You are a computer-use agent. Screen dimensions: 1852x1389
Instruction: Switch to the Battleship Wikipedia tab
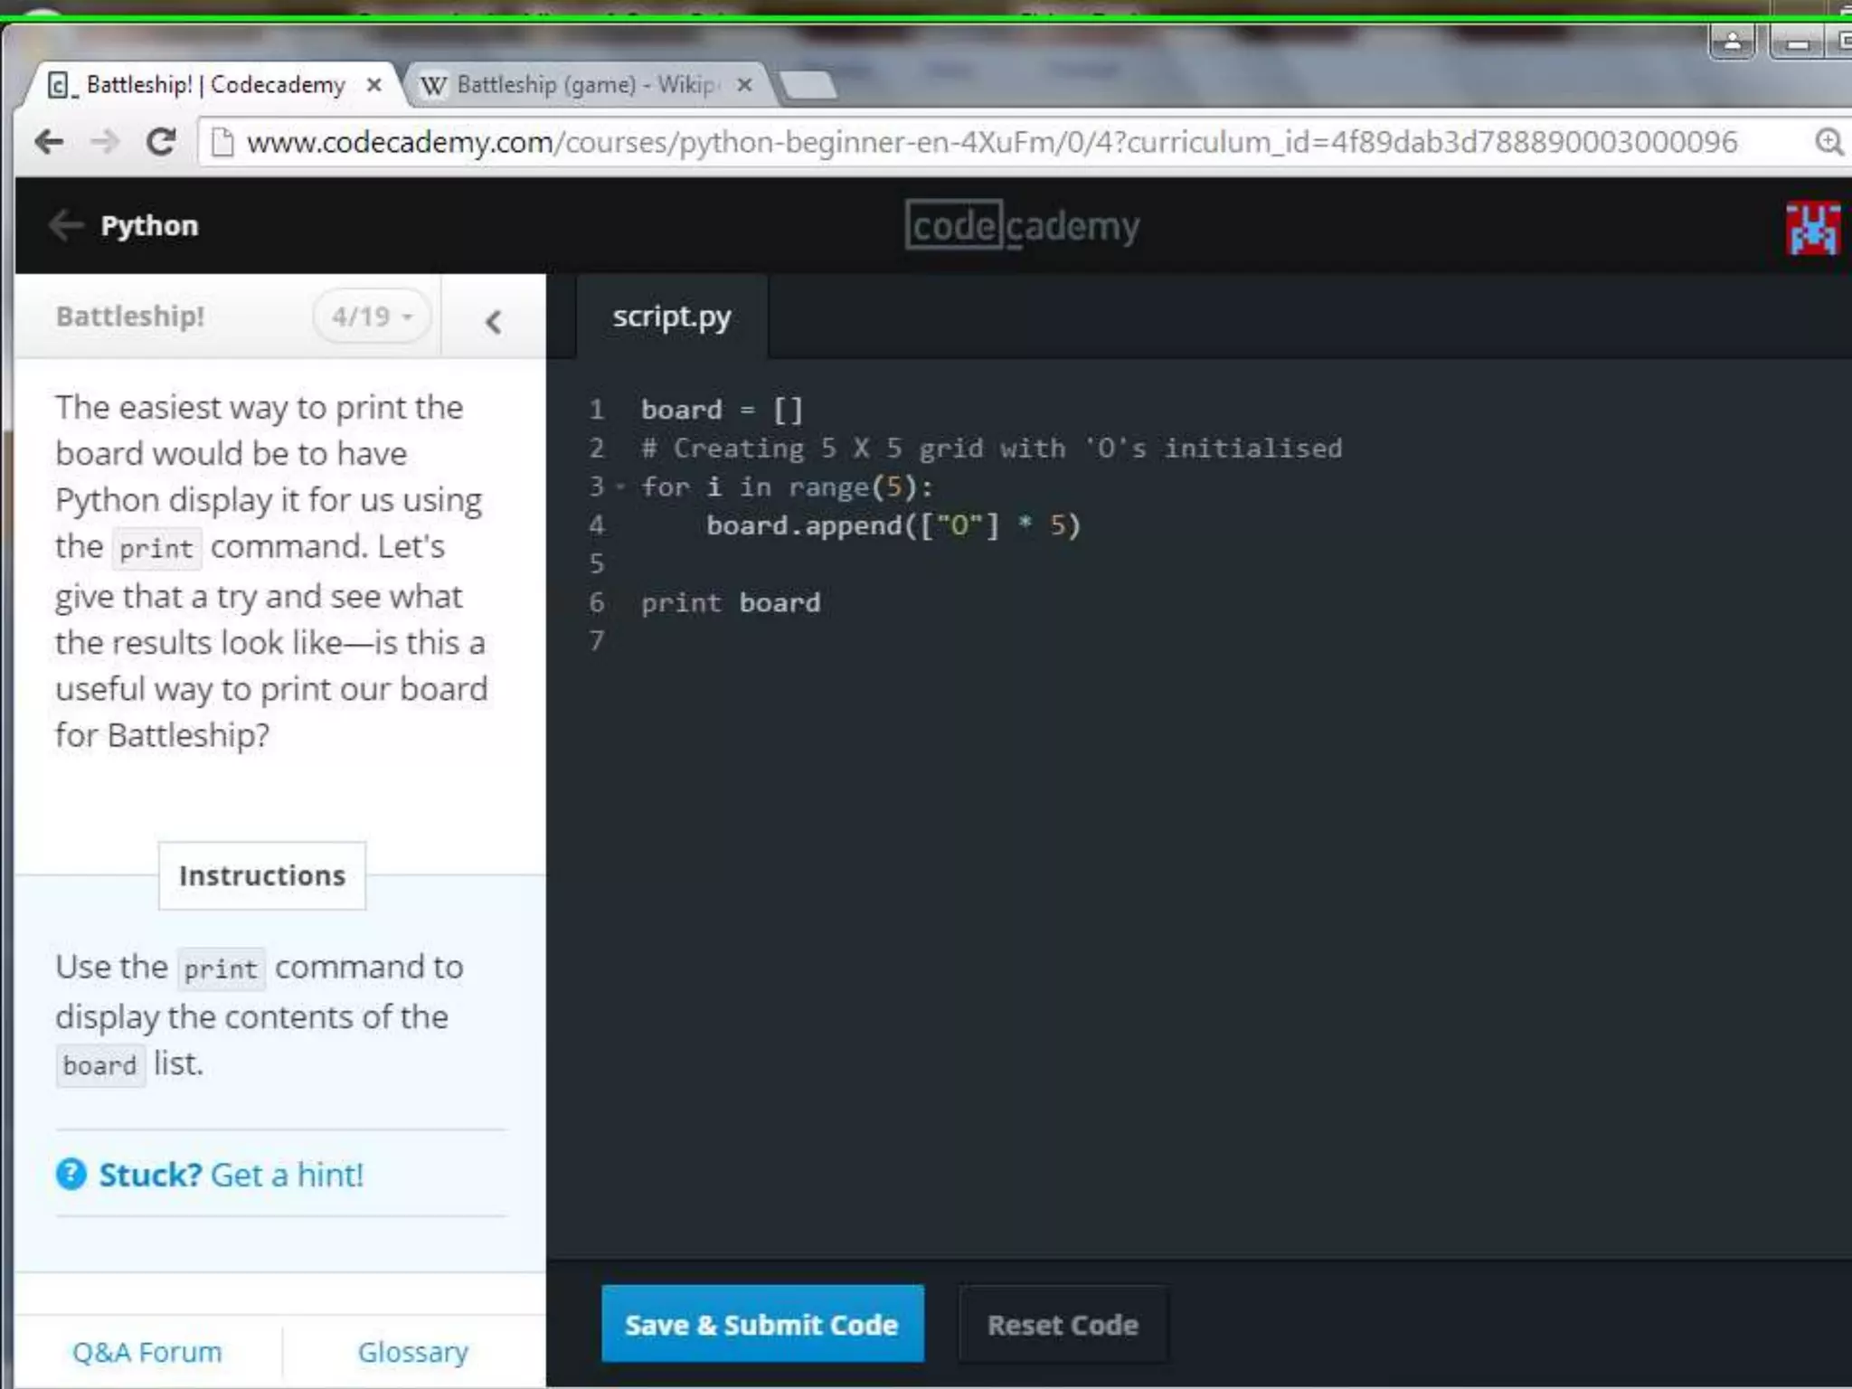pyautogui.click(x=579, y=85)
